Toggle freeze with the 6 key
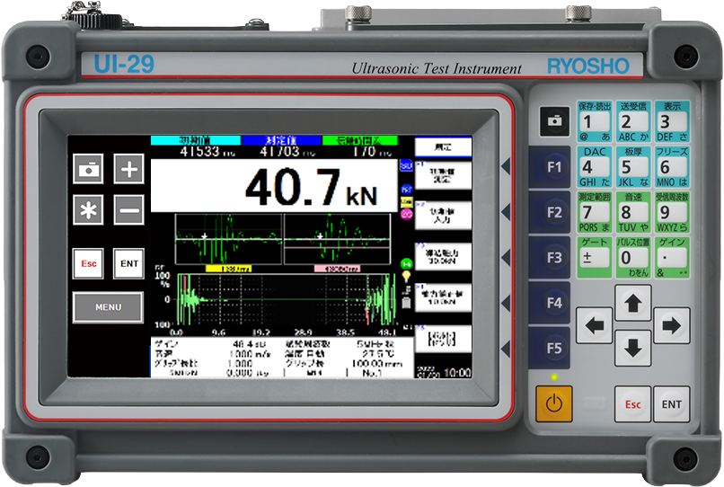The height and width of the screenshot is (487, 724). (x=670, y=167)
